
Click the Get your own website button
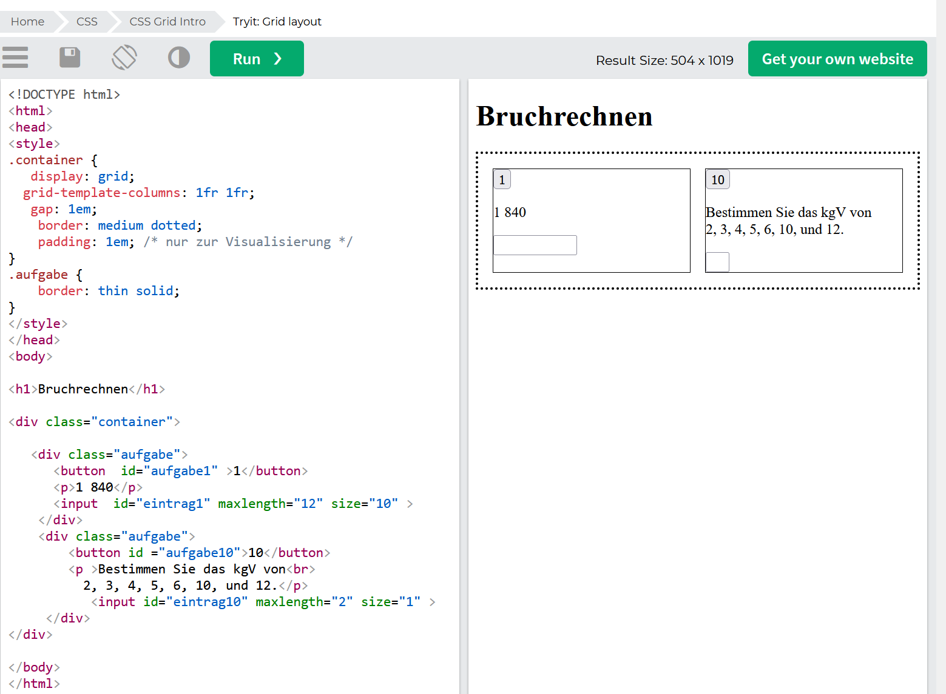tap(837, 59)
